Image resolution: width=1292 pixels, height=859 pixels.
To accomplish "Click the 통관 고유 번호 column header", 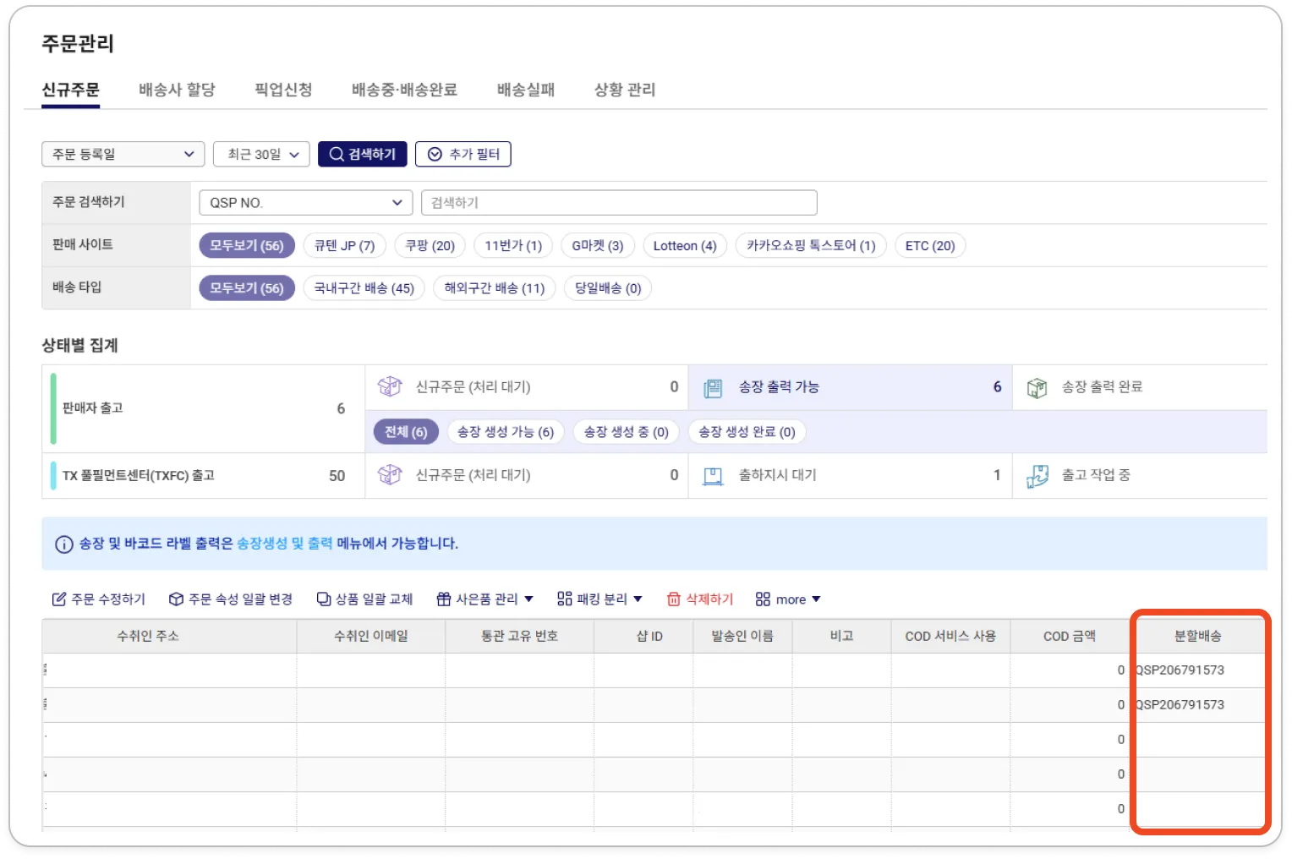I will 519,636.
